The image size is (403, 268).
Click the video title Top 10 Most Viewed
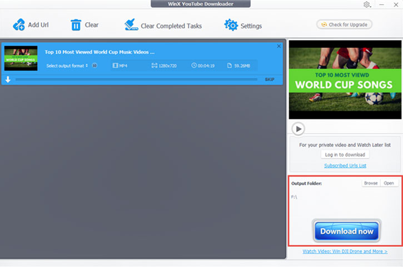99,52
